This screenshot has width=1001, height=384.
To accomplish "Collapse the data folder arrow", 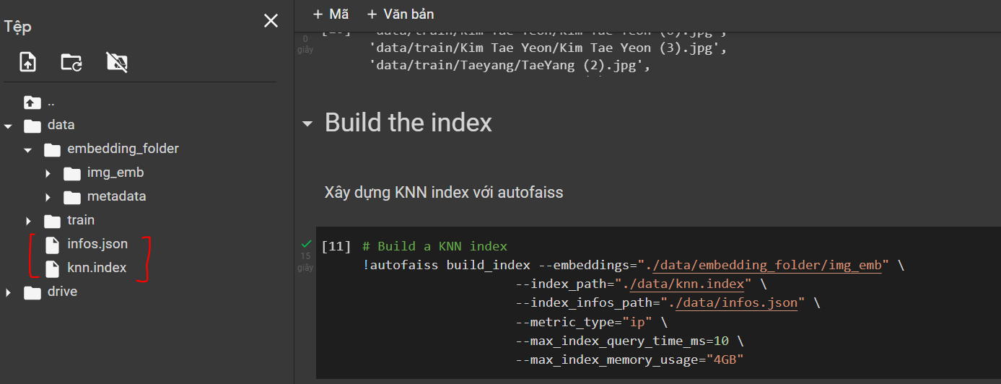I will [x=9, y=126].
